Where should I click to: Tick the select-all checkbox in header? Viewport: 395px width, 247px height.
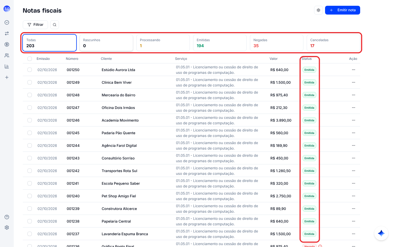point(30,59)
